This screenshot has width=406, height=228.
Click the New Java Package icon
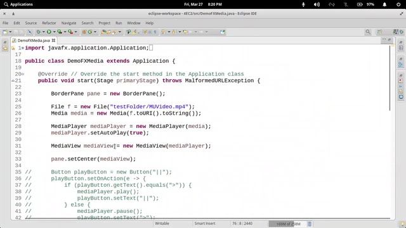pos(84,32)
